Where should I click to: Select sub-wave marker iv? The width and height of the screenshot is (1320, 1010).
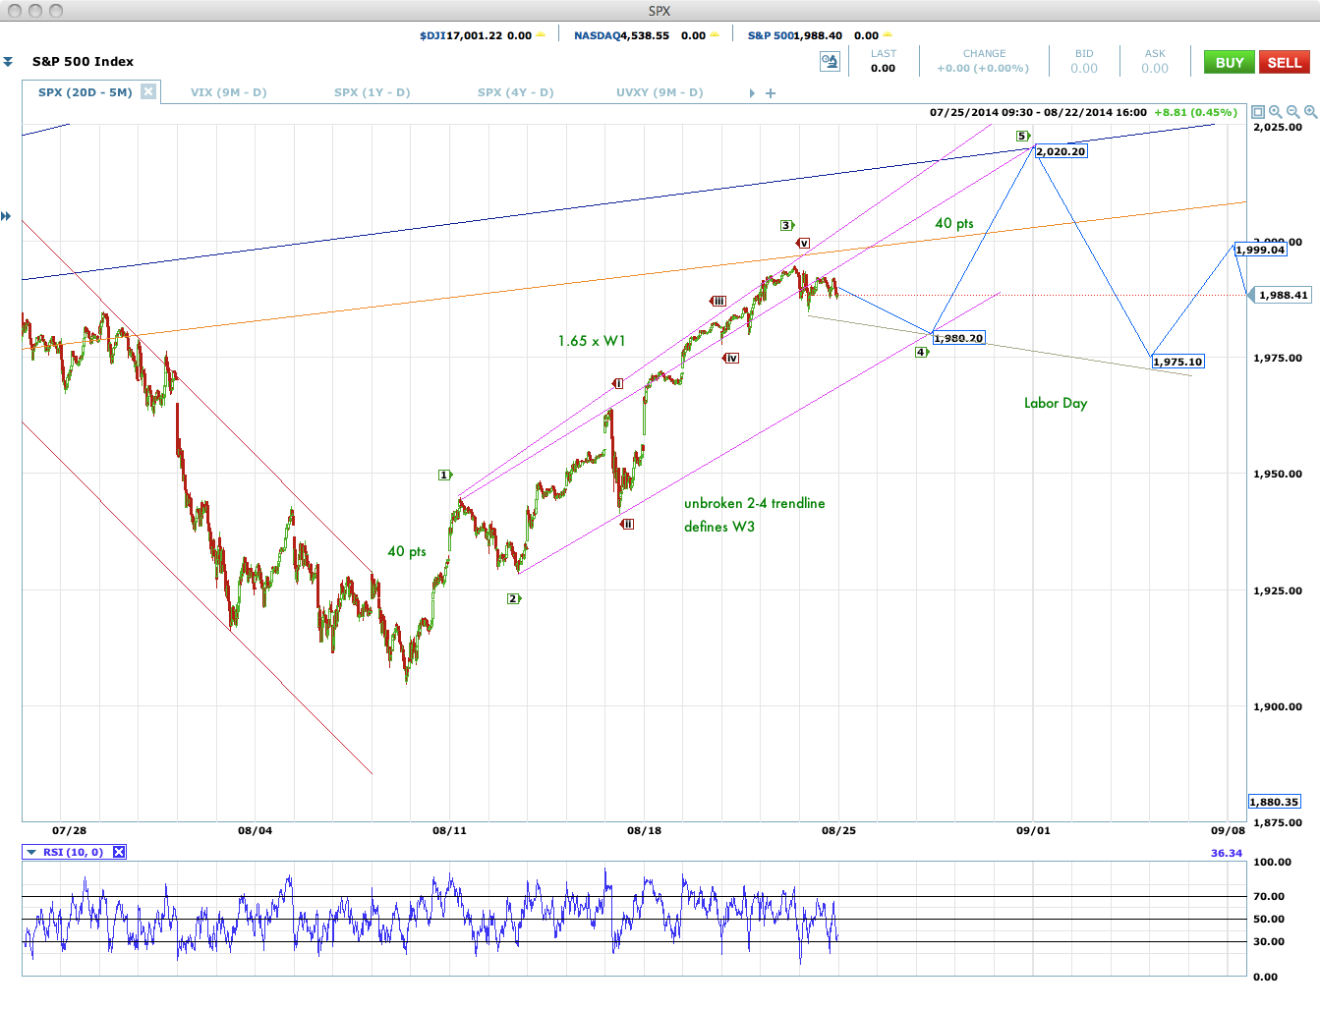click(x=731, y=358)
